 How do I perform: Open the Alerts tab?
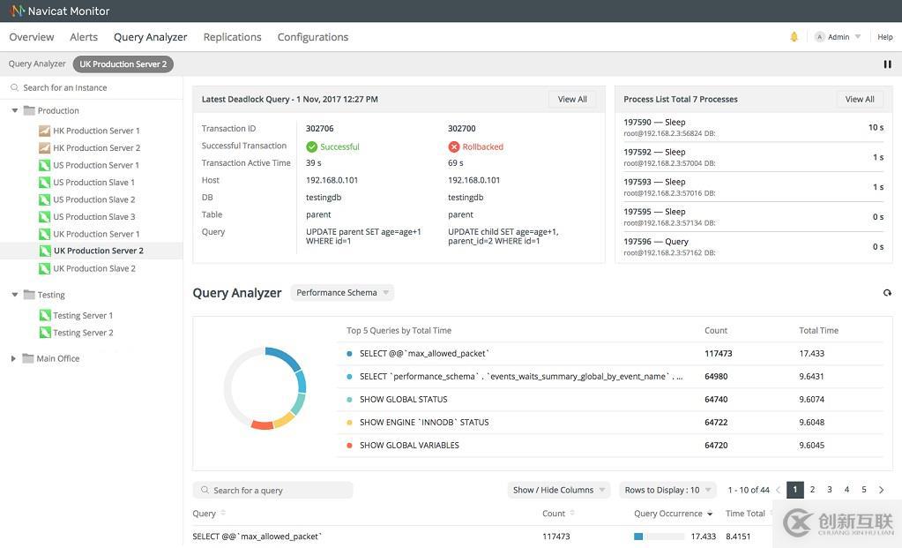pyautogui.click(x=84, y=37)
